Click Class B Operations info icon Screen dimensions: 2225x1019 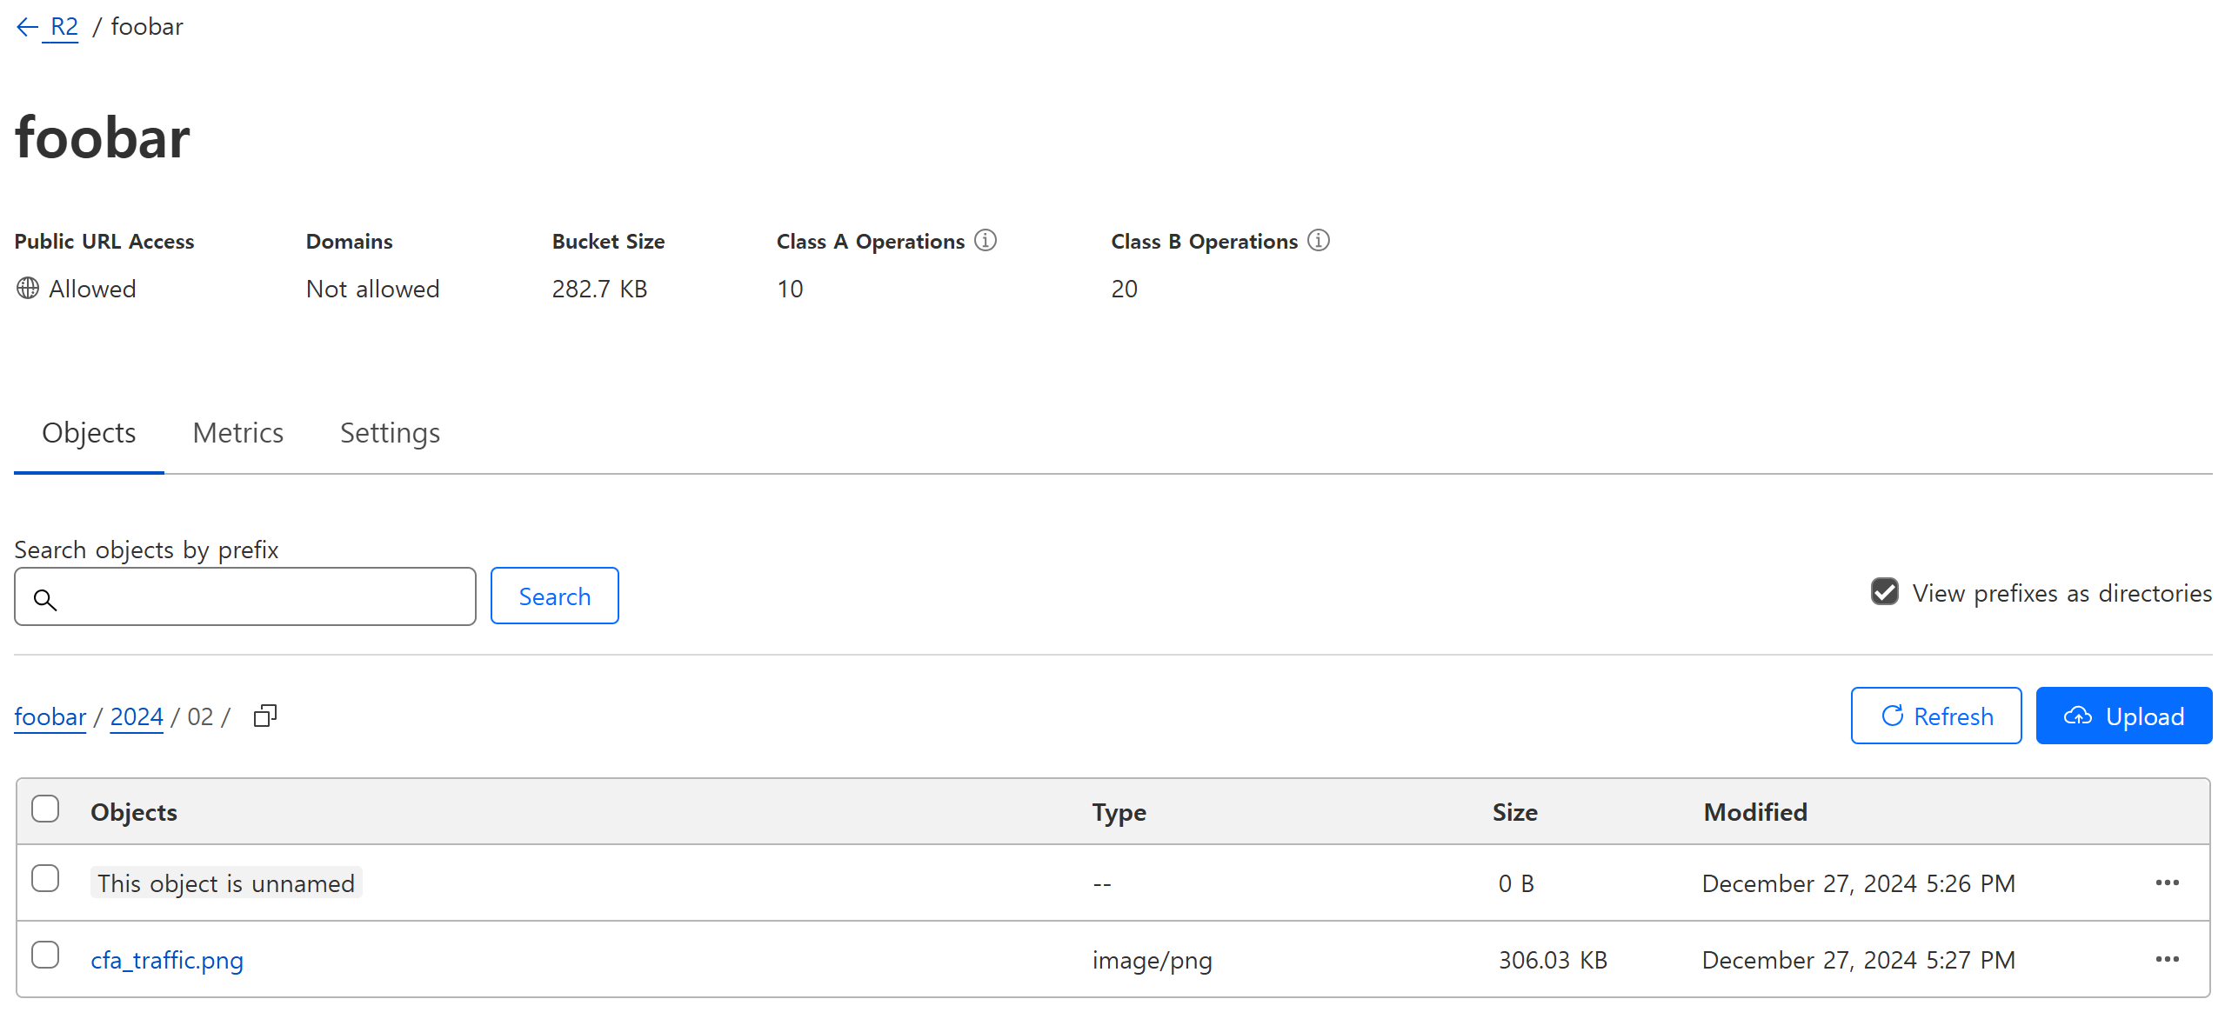coord(1318,240)
